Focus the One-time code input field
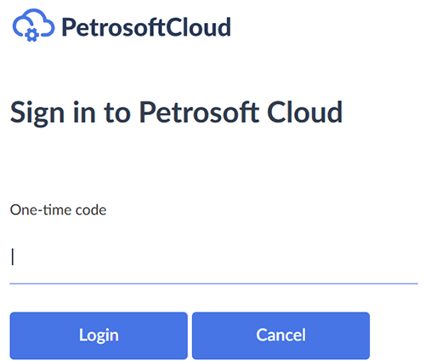Screen dimensions: 425x361 214,257
